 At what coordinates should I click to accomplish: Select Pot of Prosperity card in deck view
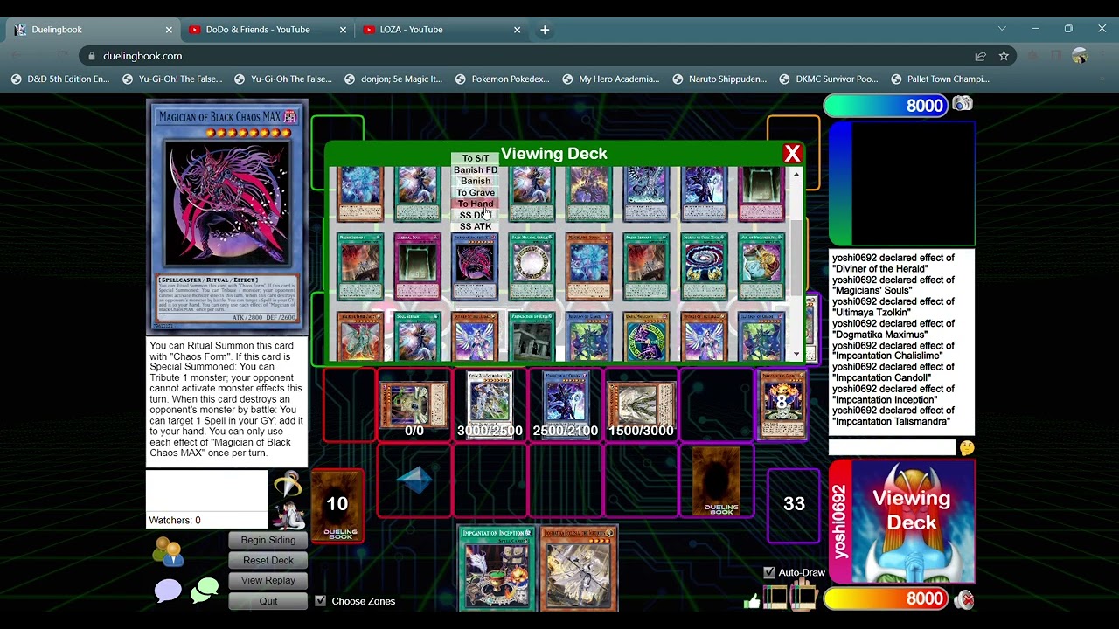(x=761, y=266)
